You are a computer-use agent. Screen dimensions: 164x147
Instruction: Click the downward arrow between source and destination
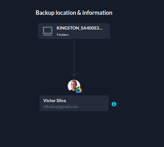pos(74,58)
